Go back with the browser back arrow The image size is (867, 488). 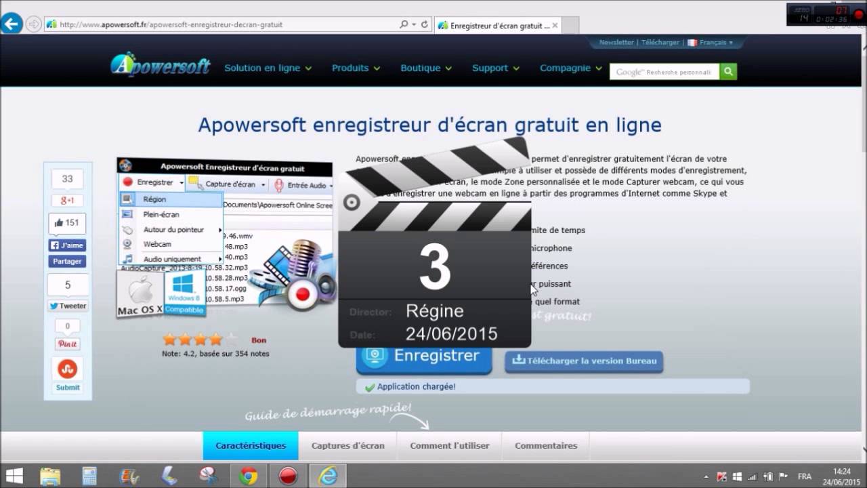(11, 24)
